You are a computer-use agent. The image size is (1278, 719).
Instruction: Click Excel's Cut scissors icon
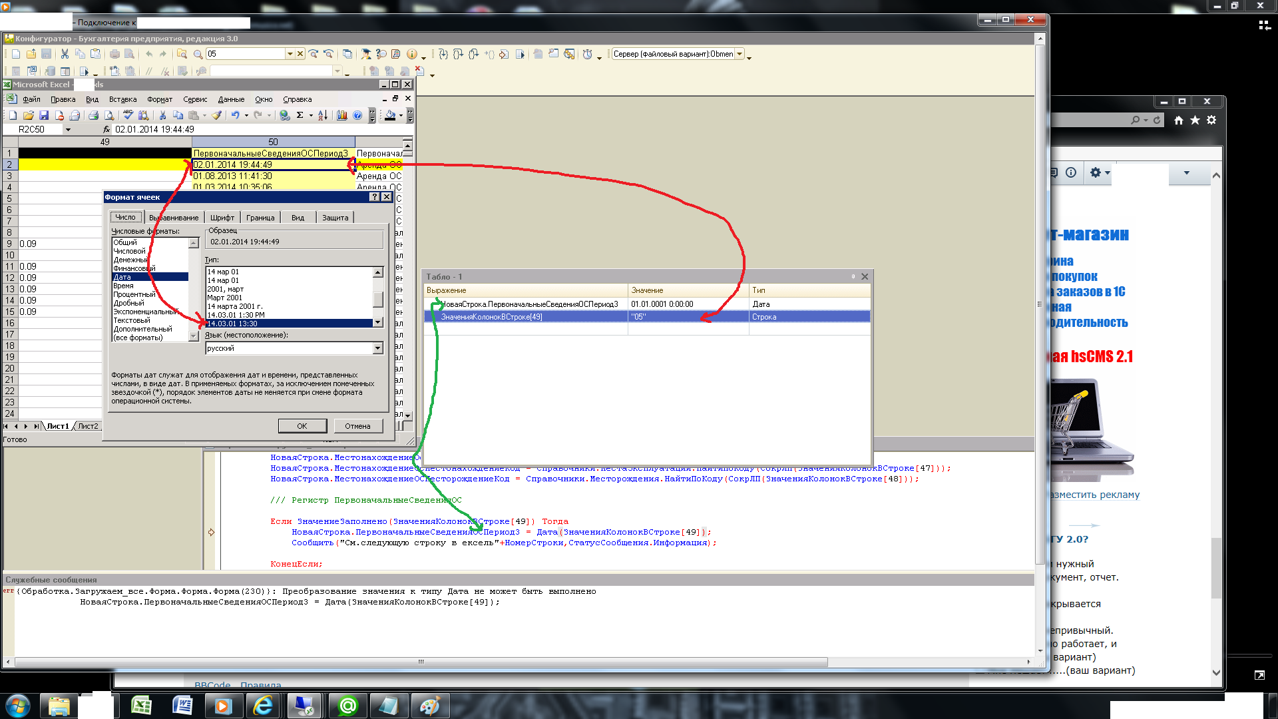pyautogui.click(x=162, y=115)
